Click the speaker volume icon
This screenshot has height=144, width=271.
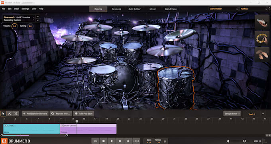click(x=228, y=141)
